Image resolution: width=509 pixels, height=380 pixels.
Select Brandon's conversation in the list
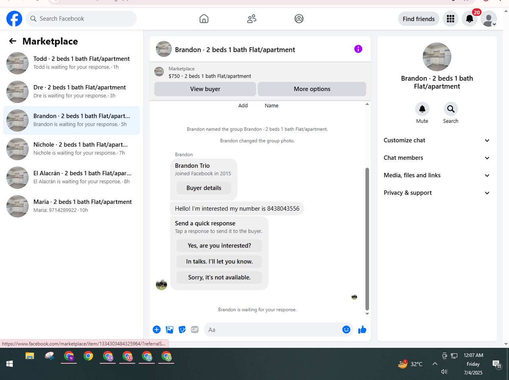click(72, 120)
